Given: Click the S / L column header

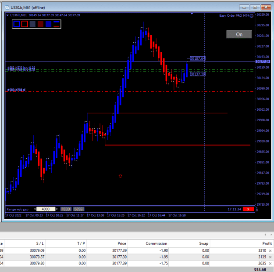Looking at the screenshot, I should [x=40, y=243].
